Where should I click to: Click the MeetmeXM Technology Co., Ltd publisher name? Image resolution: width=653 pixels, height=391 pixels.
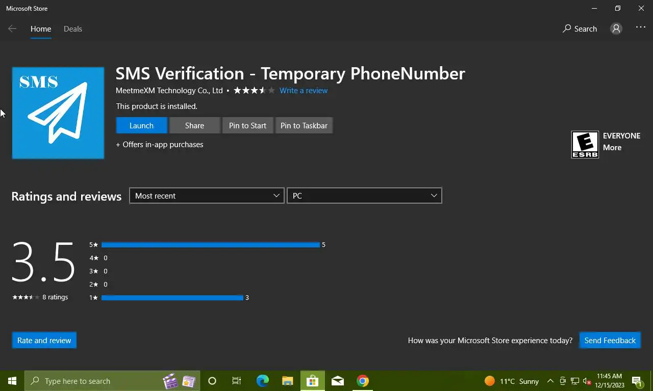169,91
